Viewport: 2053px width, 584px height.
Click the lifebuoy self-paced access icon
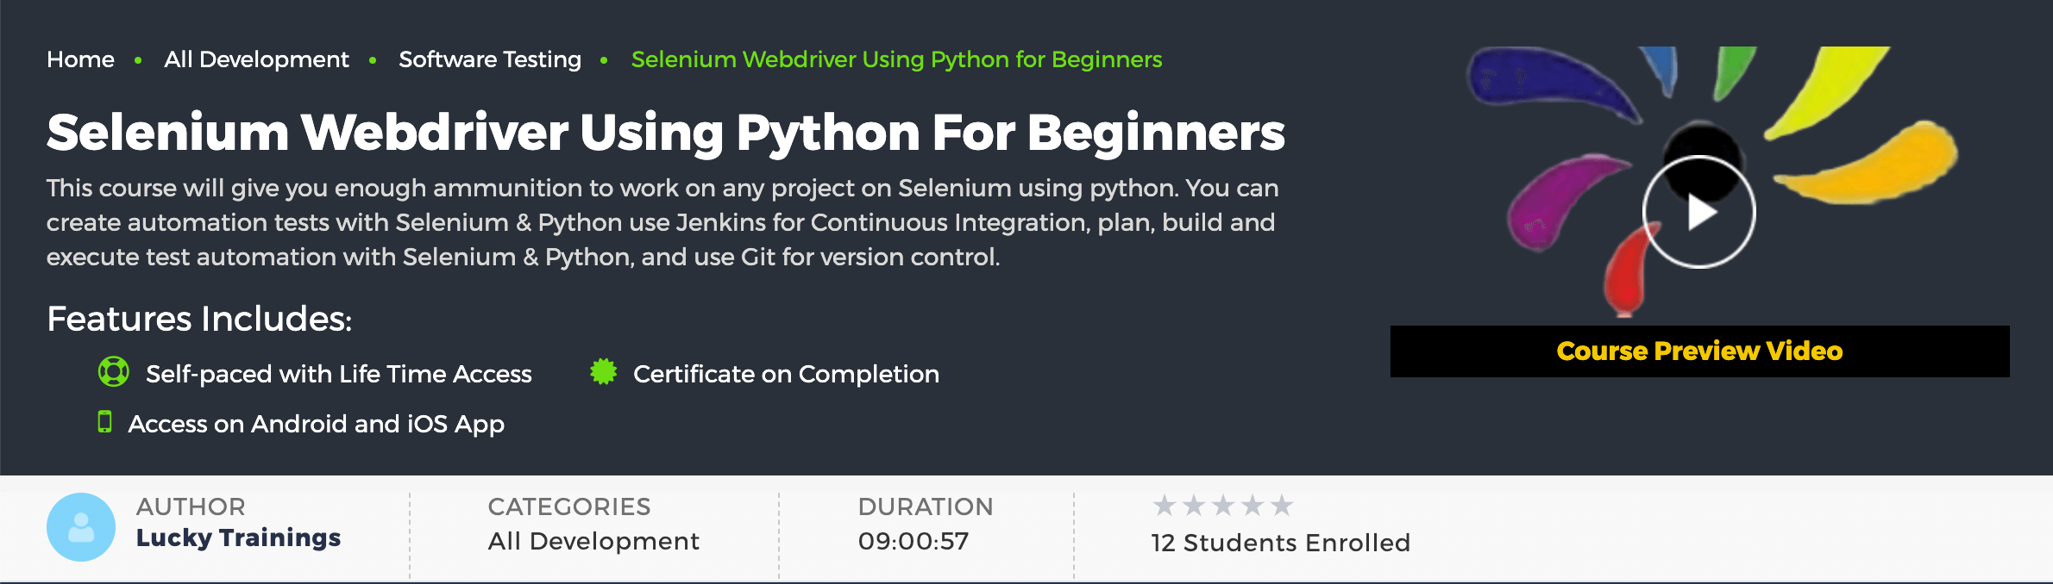114,372
